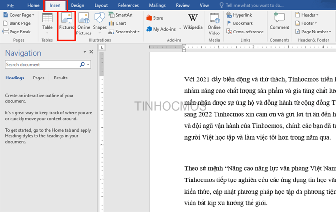
Task: Switch to the Home ribbon tab
Action: click(34, 5)
